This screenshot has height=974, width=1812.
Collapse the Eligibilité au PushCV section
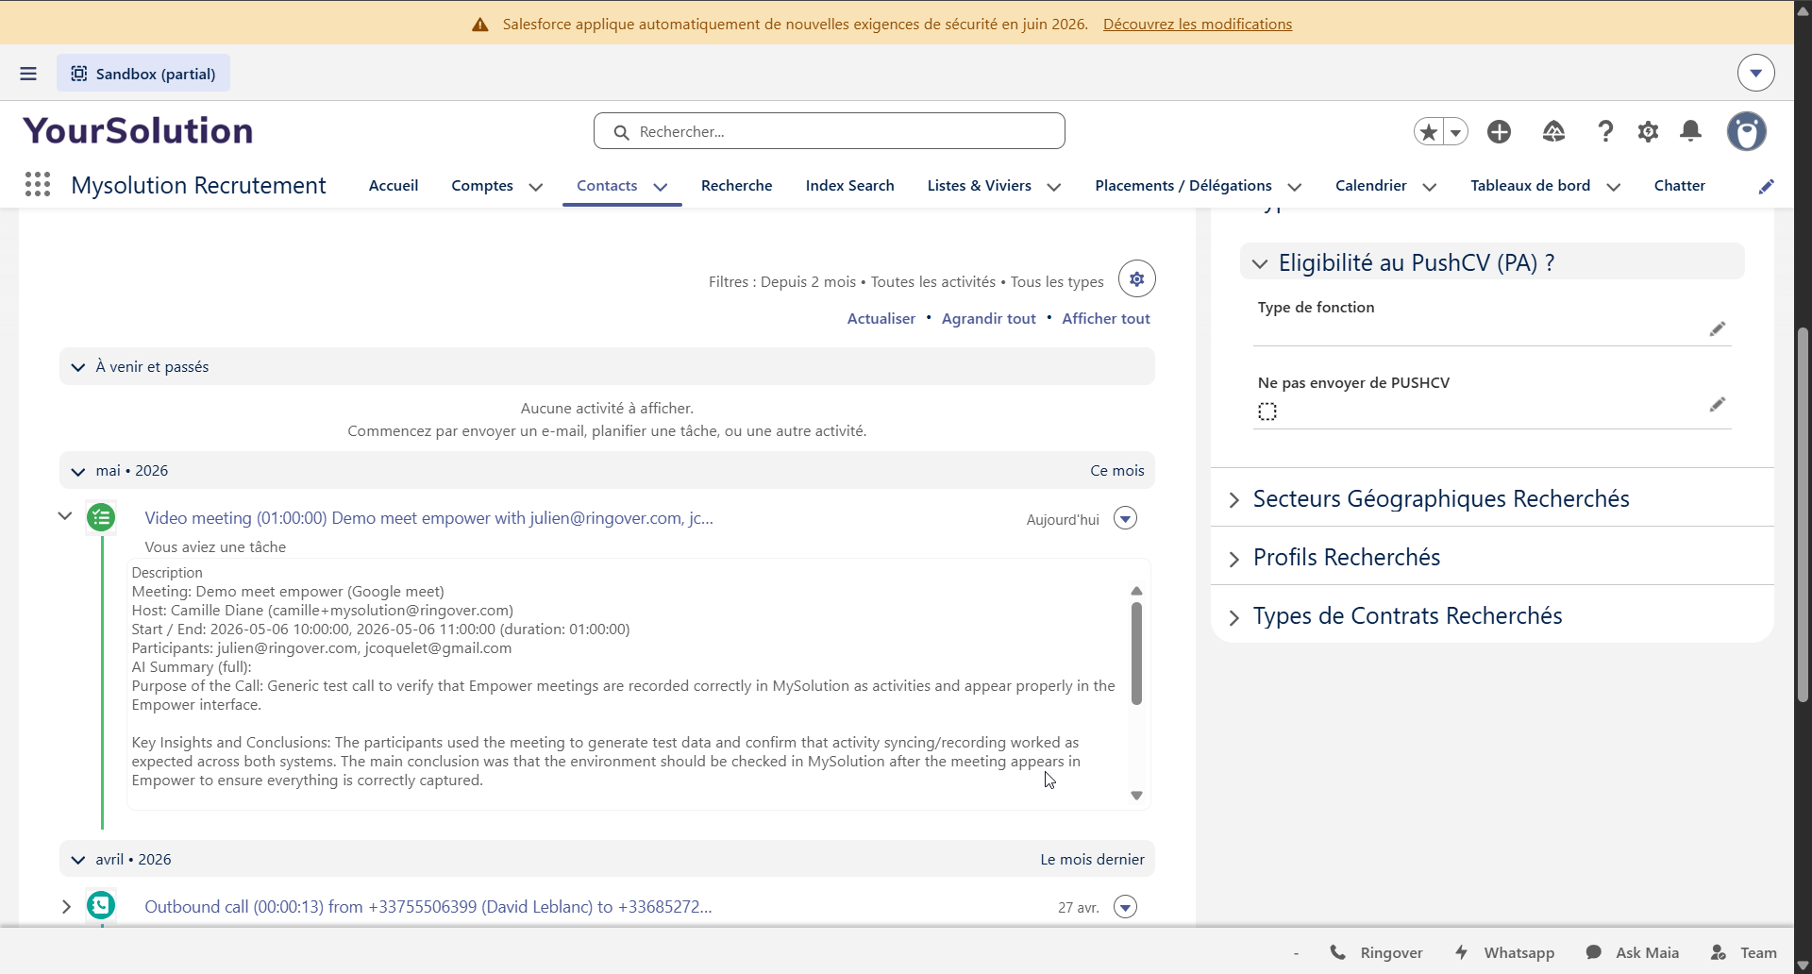[1259, 263]
